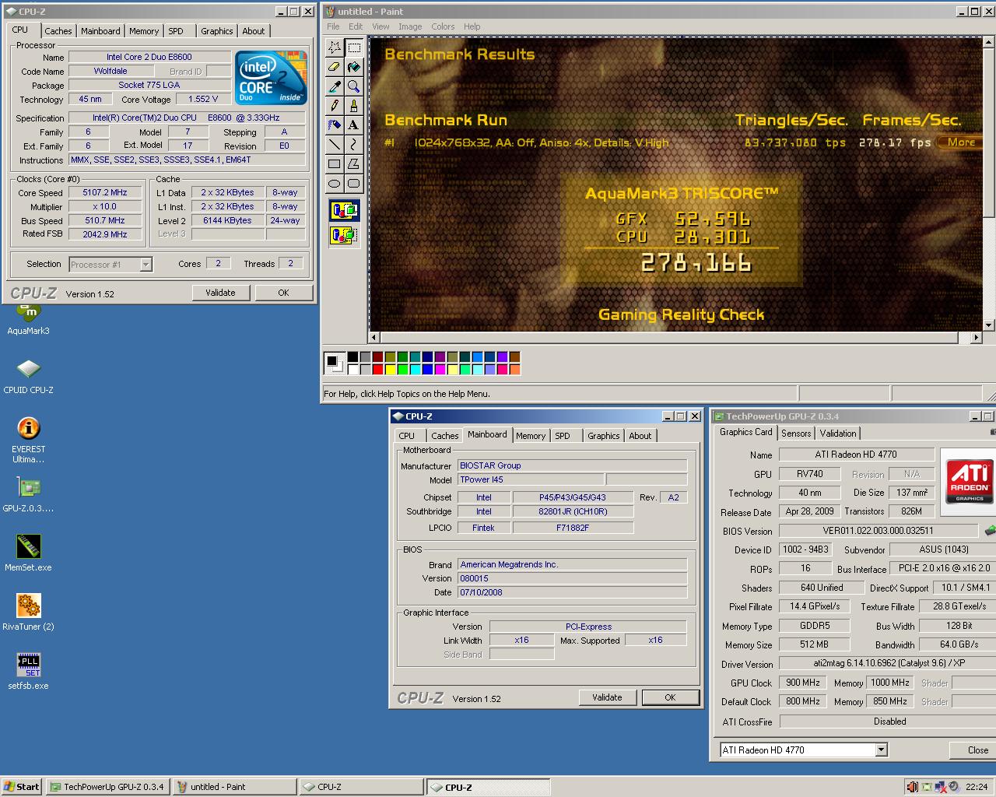
Task: Switch to untitled - Paint taskbar button
Action: (x=234, y=787)
